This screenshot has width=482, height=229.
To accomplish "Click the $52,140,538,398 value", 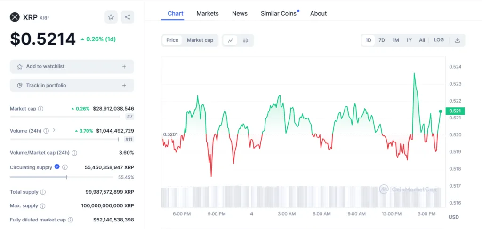I will click(x=114, y=220).
